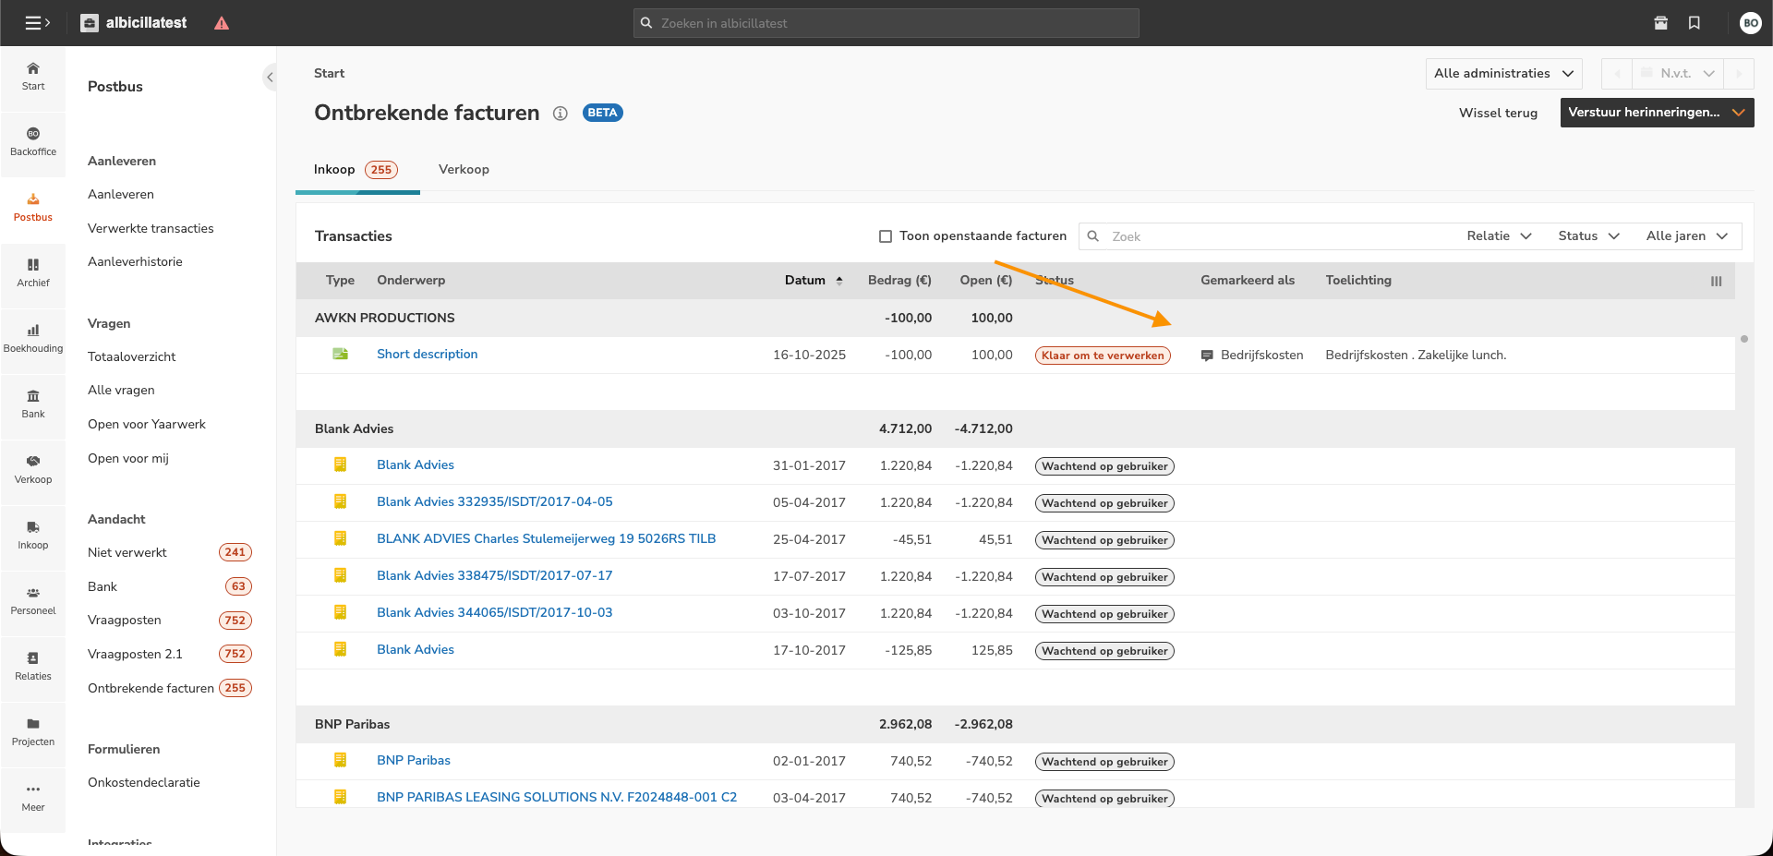This screenshot has height=856, width=1773.
Task: Click the red warning triangle icon
Action: [x=222, y=23]
